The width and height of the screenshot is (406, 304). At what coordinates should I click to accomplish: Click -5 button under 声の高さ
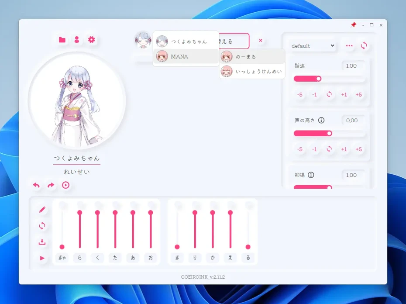click(x=300, y=149)
